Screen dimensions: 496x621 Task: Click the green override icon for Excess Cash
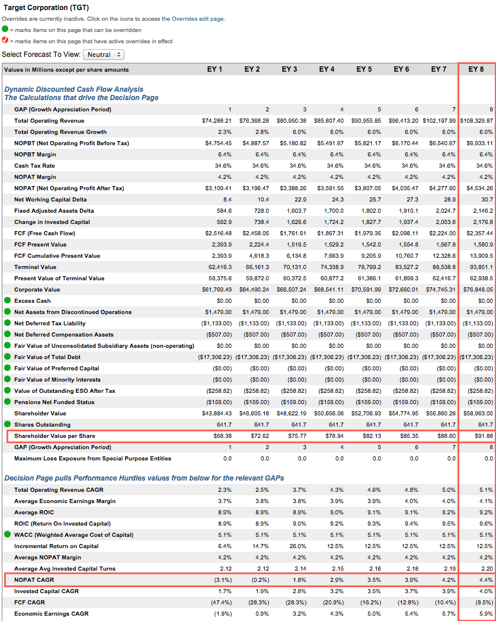tap(8, 300)
